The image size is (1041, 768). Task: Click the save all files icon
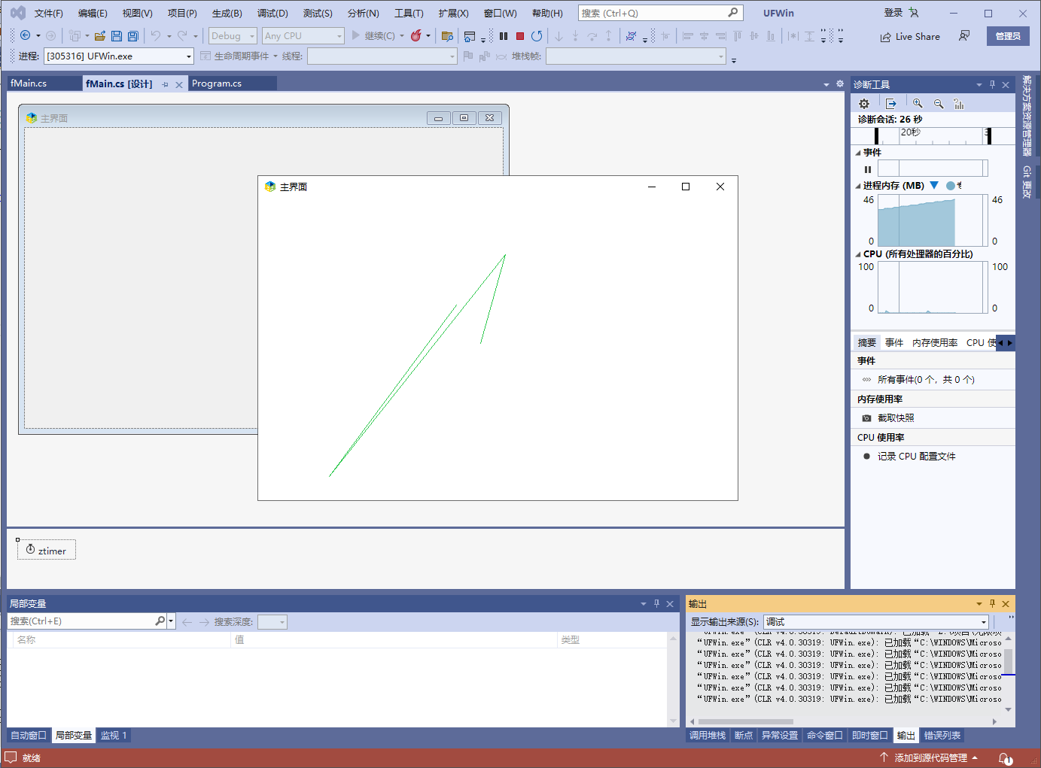click(x=133, y=35)
